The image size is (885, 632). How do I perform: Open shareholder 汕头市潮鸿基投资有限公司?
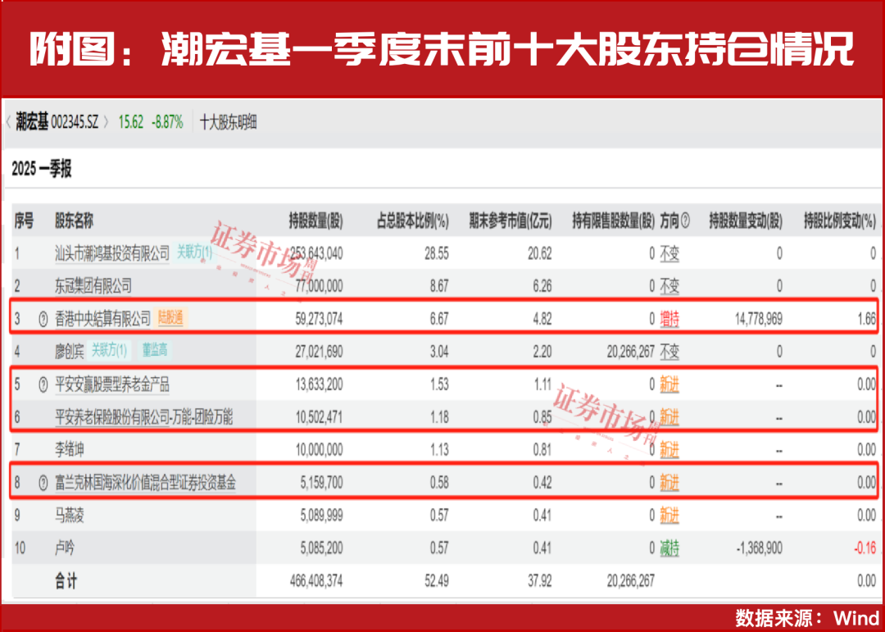click(111, 253)
